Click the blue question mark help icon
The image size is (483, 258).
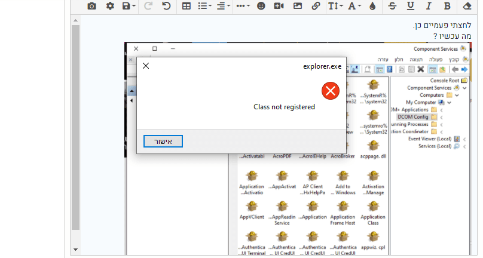pos(389,69)
